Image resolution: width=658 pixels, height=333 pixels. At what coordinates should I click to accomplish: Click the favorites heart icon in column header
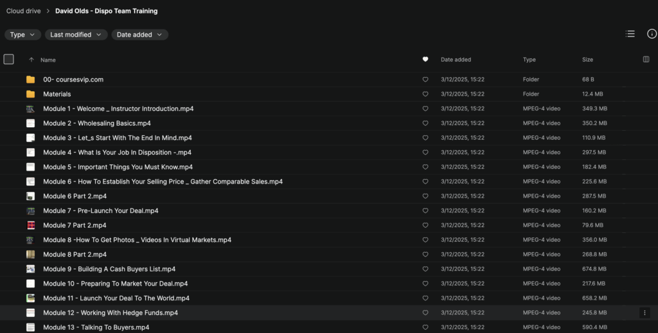[425, 60]
